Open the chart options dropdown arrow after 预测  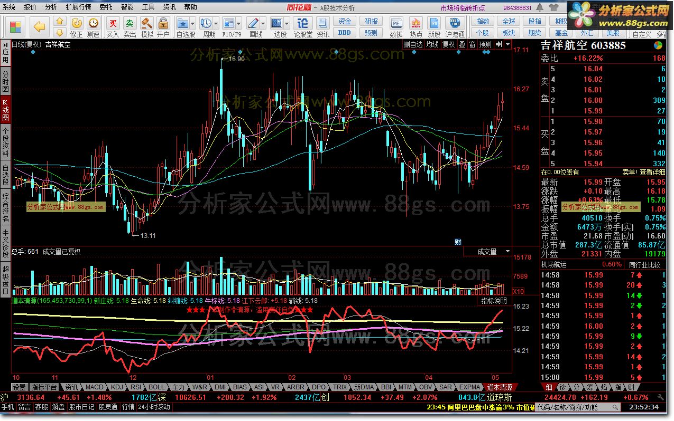(x=507, y=45)
